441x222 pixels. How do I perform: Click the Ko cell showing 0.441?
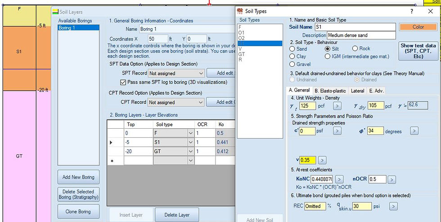pos(225,143)
